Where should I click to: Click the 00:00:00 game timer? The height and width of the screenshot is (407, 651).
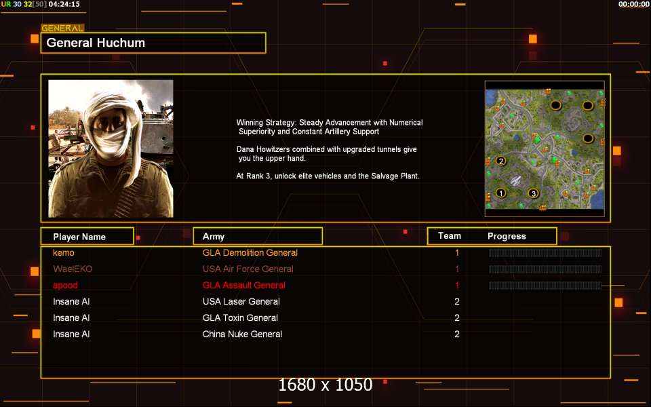tap(633, 4)
